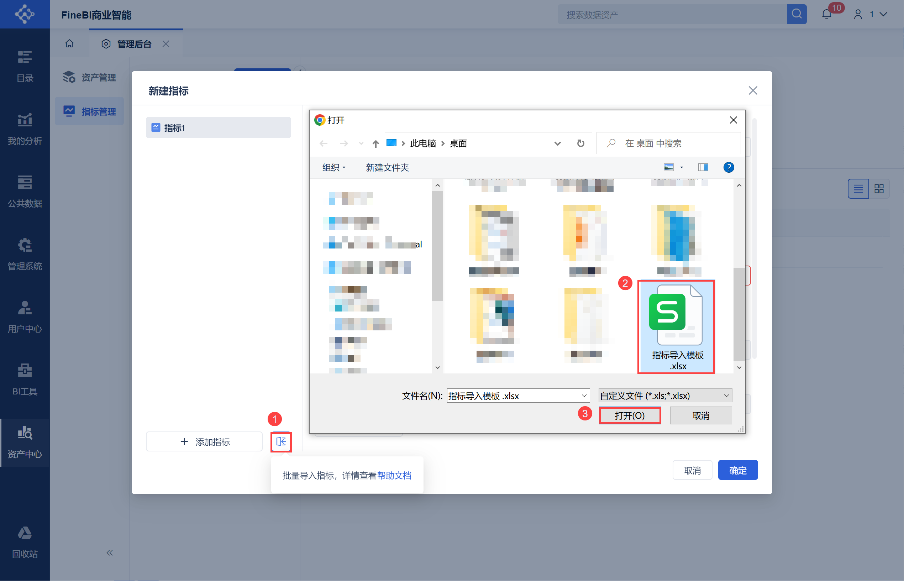Select 资产管理 in the side menu

90,77
